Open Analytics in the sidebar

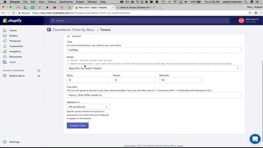coord(15,51)
